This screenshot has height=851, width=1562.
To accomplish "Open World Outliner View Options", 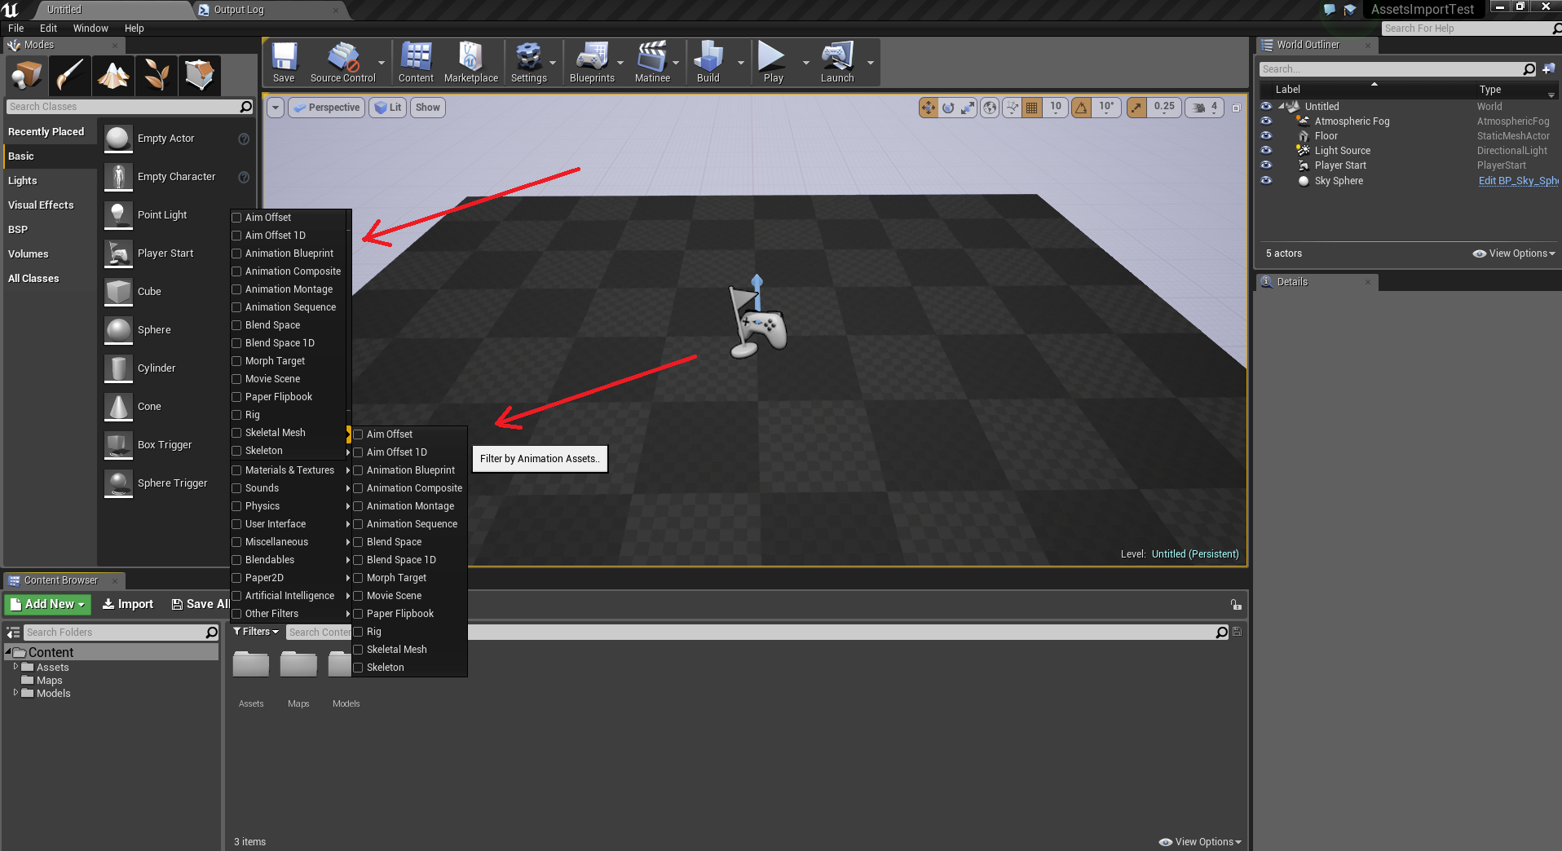I will point(1514,254).
